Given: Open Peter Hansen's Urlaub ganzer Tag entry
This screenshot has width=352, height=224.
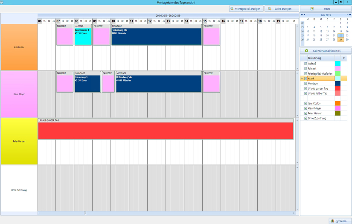Looking at the screenshot, I should pos(166,130).
